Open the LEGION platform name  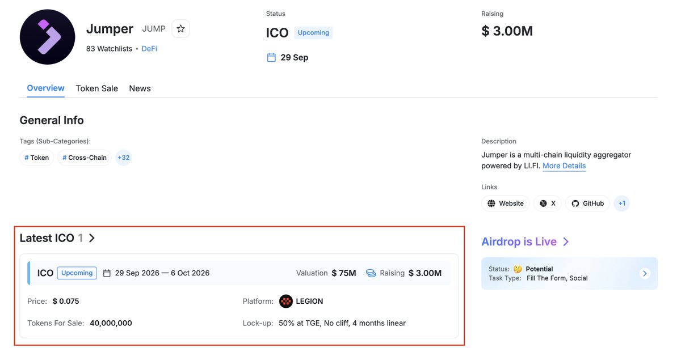tap(309, 302)
